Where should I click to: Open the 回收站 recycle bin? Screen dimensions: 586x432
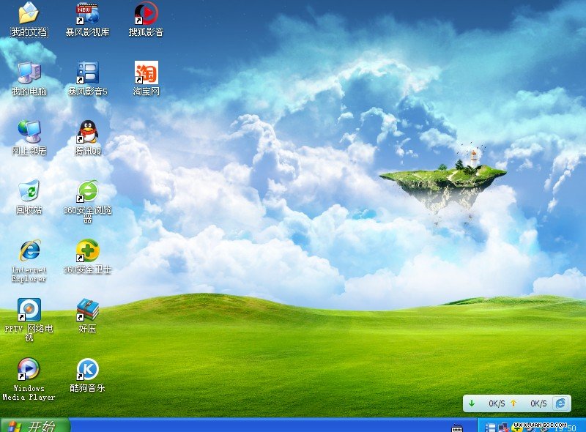pyautogui.click(x=29, y=190)
